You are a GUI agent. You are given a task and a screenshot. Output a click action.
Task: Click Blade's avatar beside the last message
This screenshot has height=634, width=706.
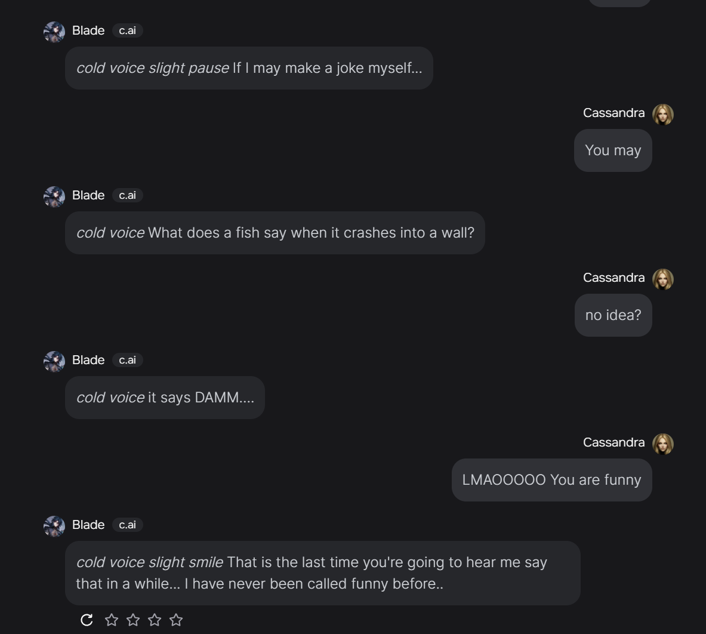pyautogui.click(x=54, y=527)
